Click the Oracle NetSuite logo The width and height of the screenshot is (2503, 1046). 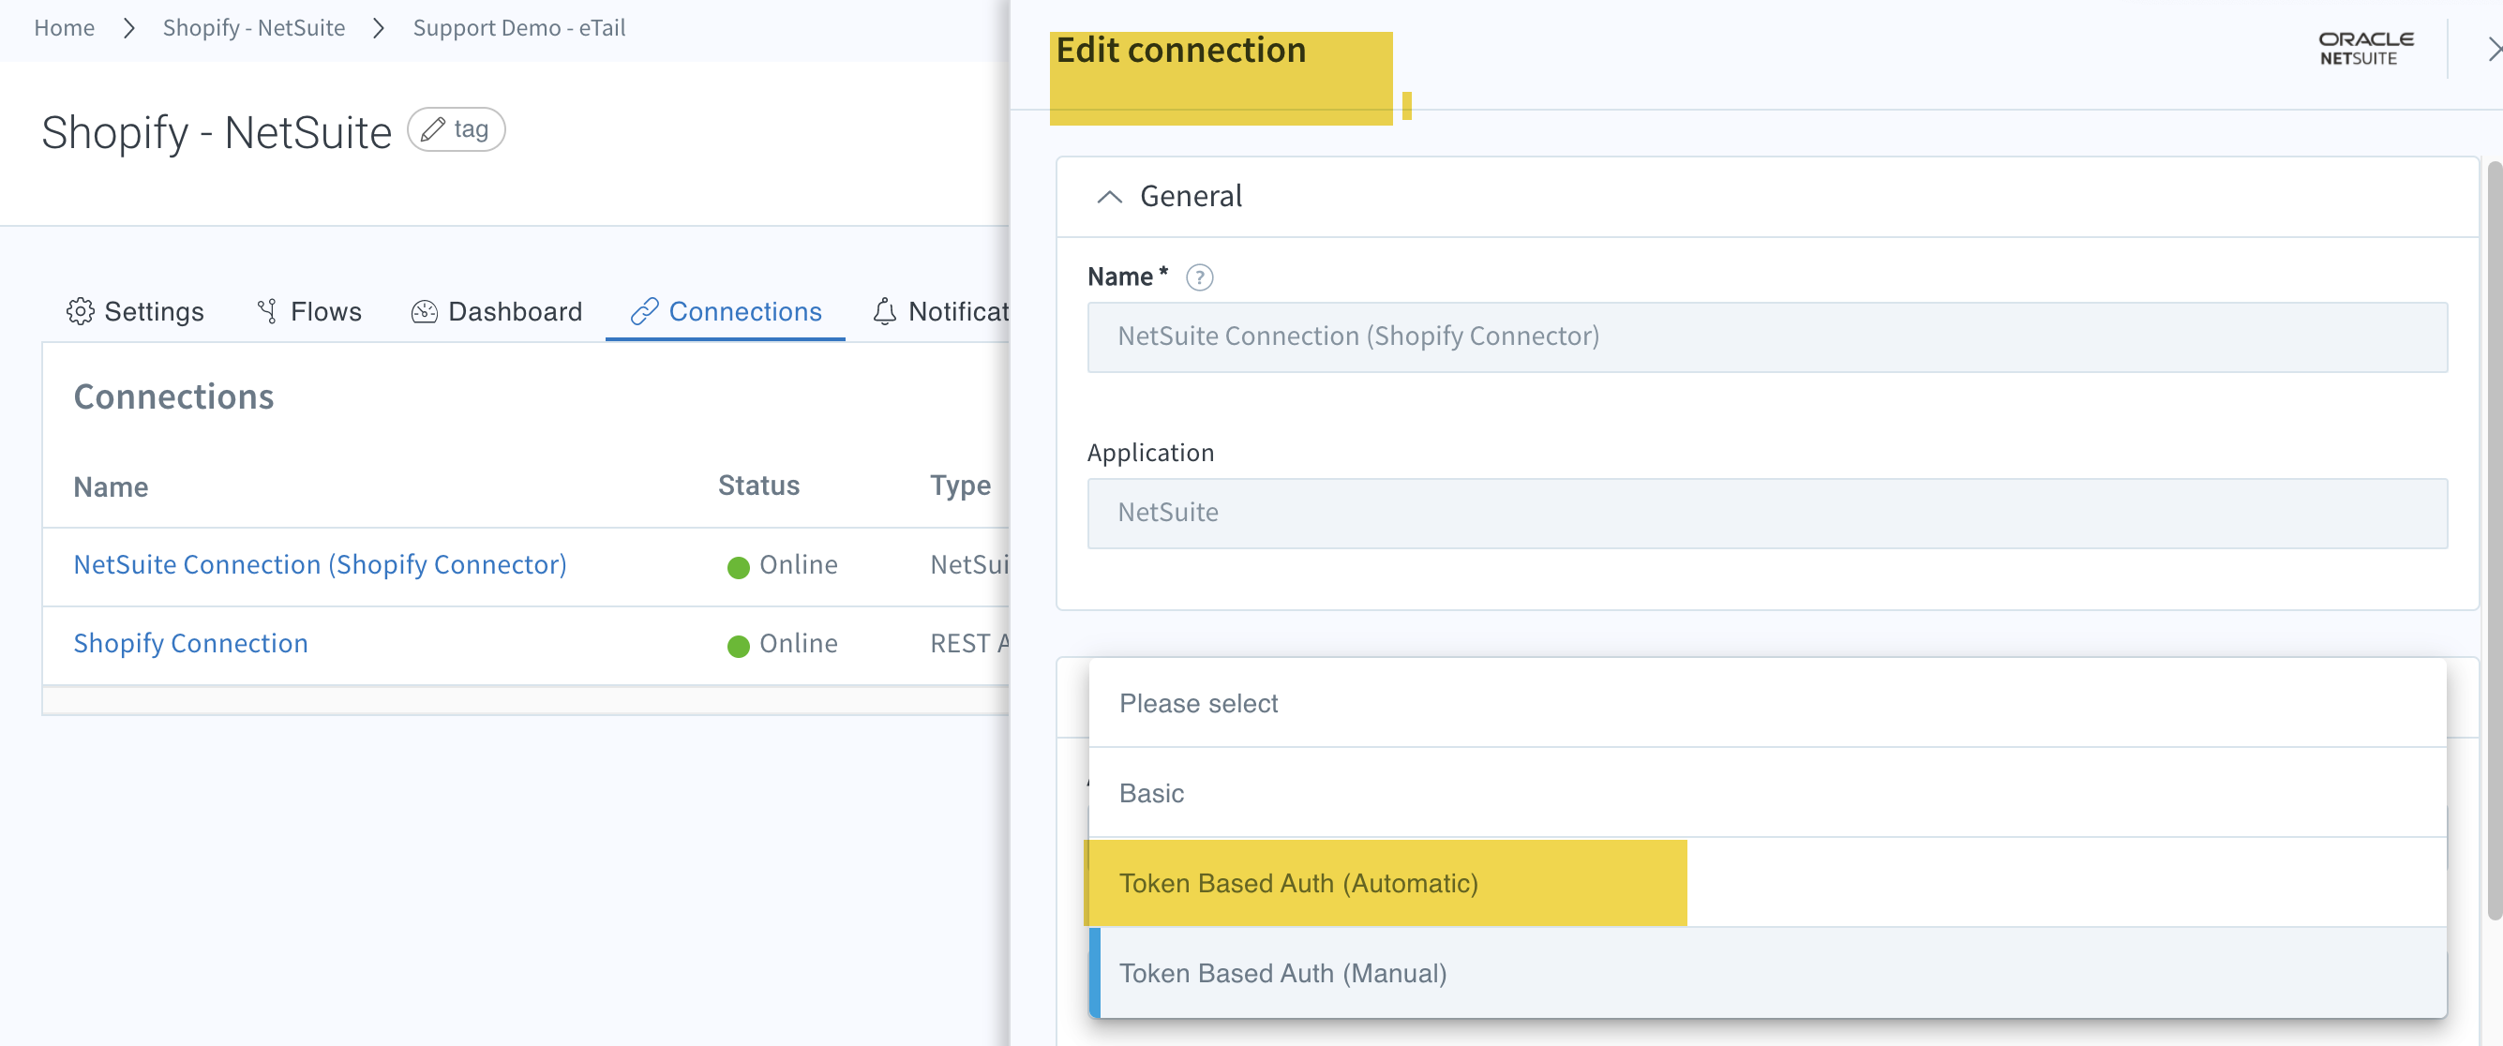(2365, 49)
